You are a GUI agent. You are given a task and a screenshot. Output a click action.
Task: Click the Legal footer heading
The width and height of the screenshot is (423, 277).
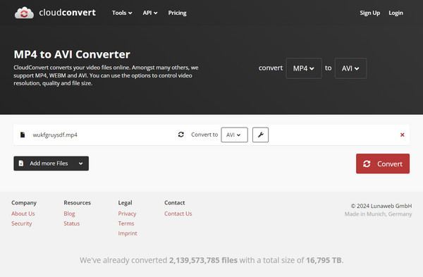(125, 203)
